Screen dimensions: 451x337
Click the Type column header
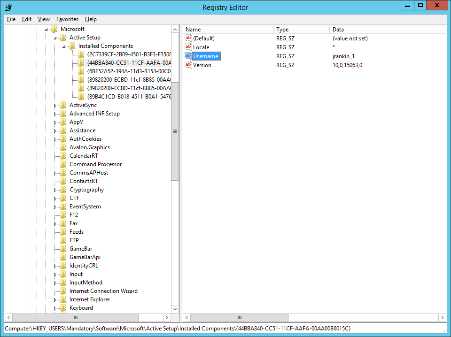click(302, 29)
